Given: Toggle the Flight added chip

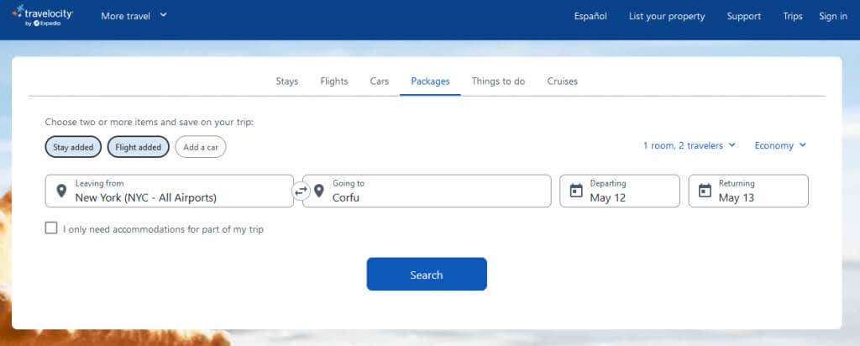Looking at the screenshot, I should point(139,147).
